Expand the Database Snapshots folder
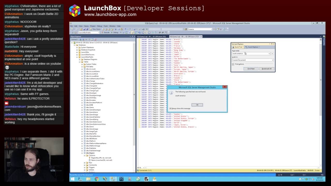The image size is (331, 186). point(77,50)
